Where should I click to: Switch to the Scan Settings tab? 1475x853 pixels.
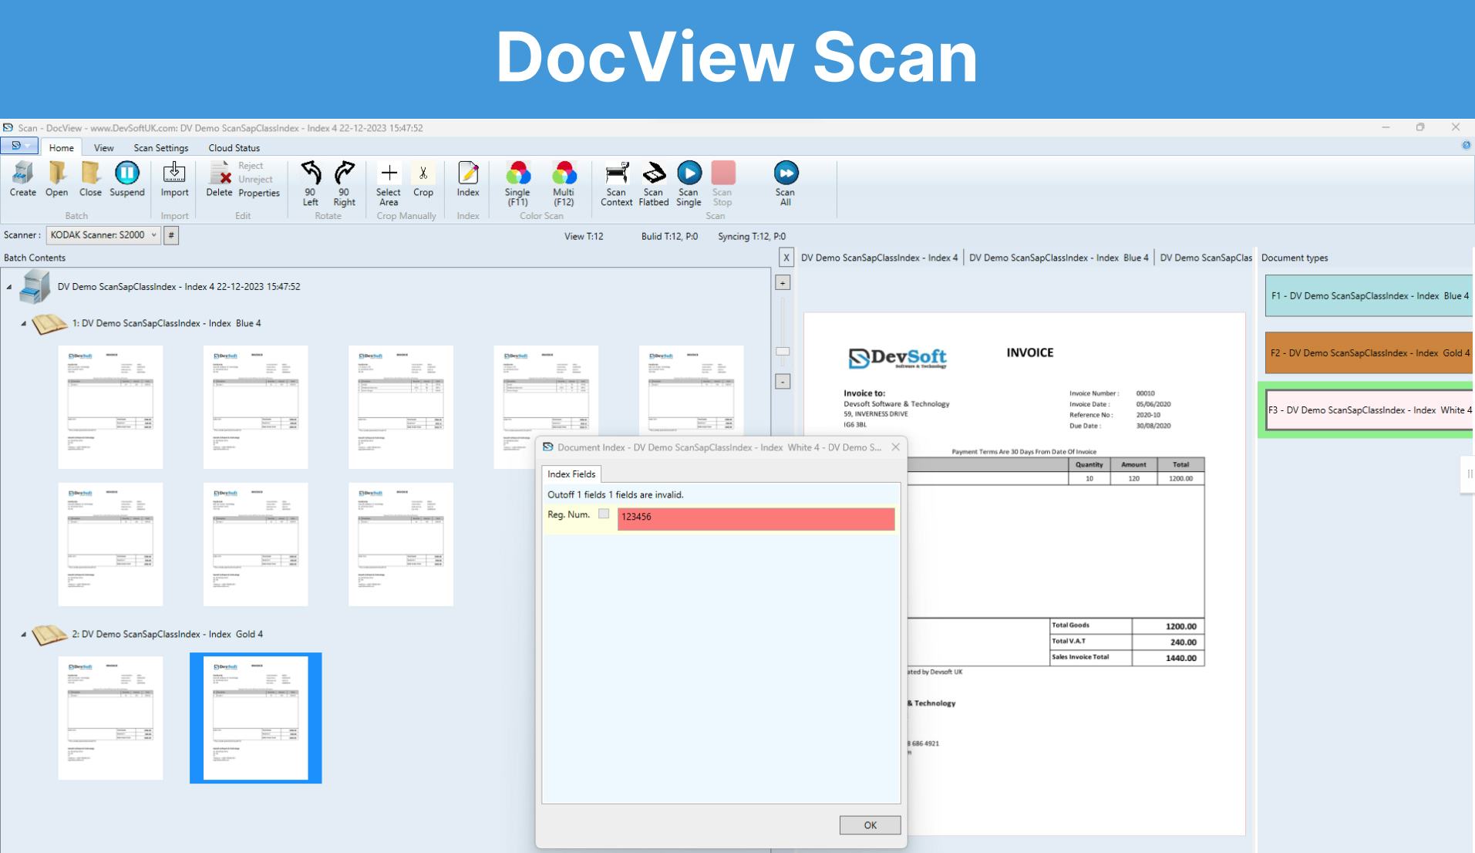click(160, 147)
